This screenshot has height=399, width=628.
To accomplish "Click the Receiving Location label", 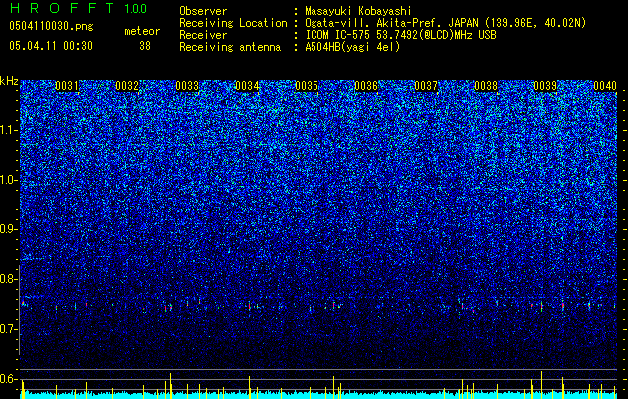I will (233, 23).
